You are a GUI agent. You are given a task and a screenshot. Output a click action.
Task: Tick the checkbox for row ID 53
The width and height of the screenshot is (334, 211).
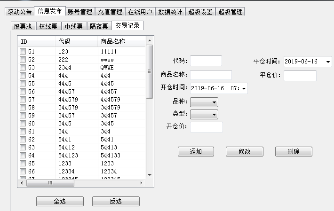pos(23,67)
